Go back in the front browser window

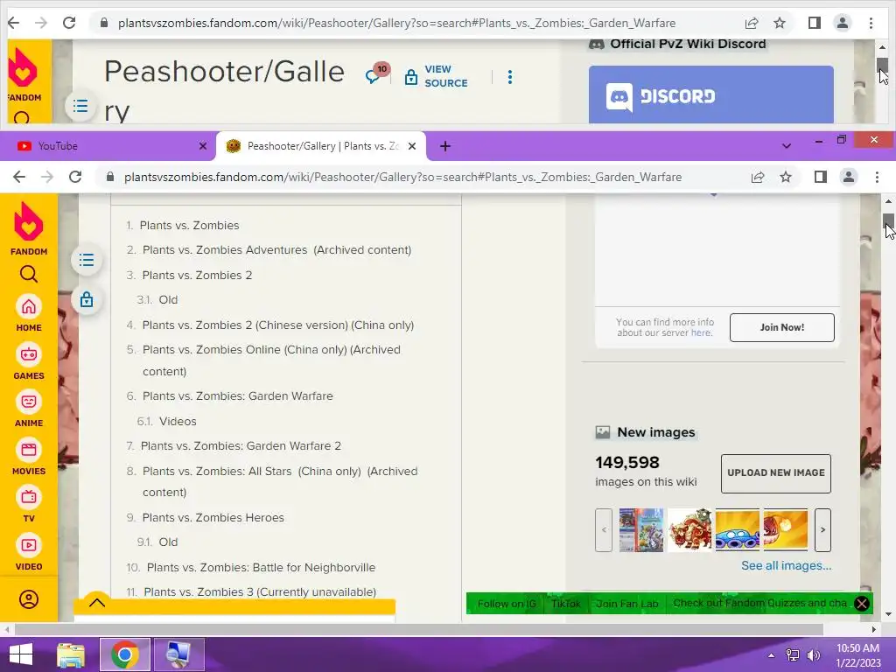click(x=19, y=177)
